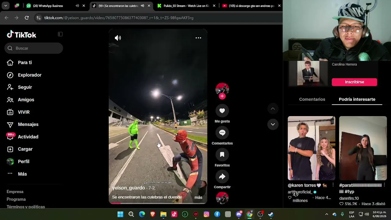Reload the page in the browser
The image size is (391, 220).
27,18
